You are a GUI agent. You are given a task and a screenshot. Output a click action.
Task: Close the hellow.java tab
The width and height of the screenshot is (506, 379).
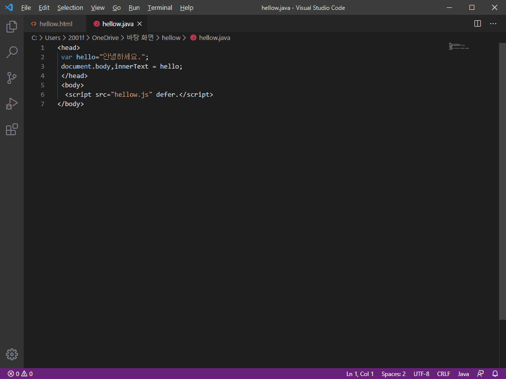click(139, 24)
